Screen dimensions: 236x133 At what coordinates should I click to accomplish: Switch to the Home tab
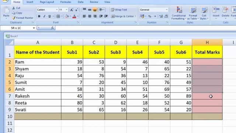pos(17,2)
